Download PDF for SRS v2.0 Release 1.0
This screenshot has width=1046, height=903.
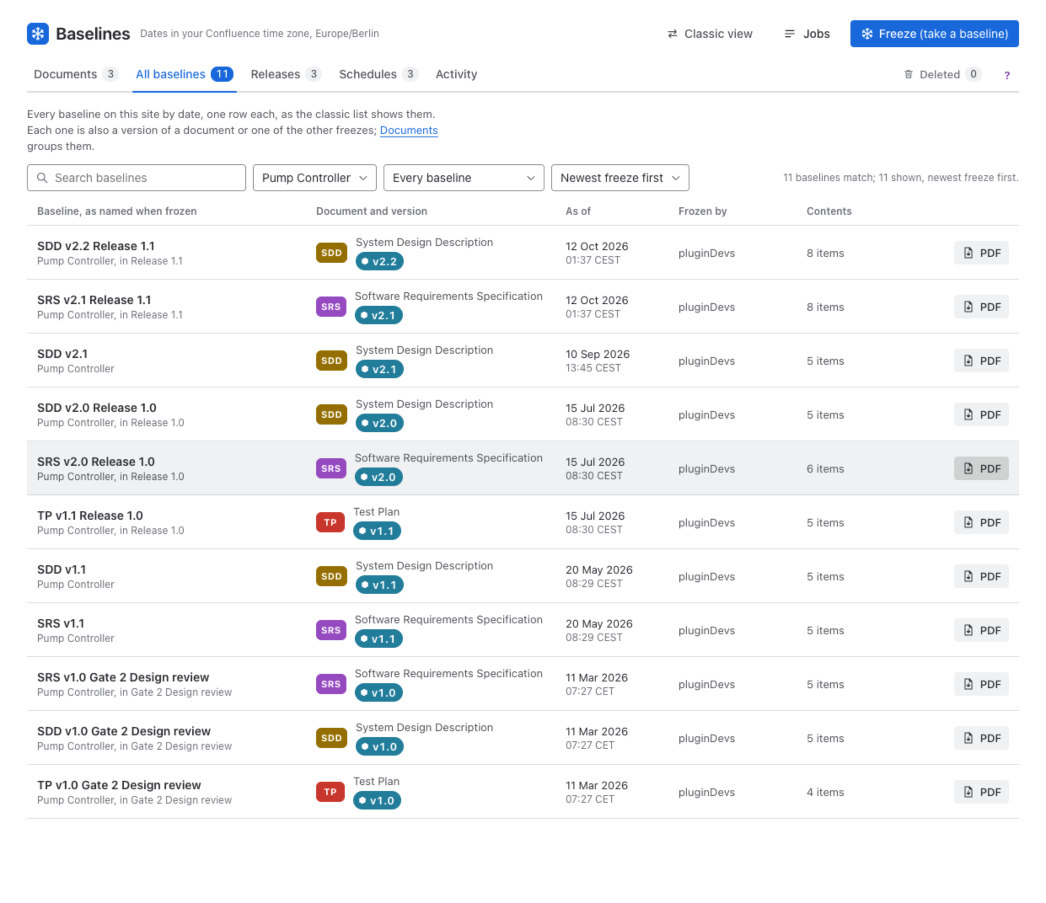point(981,469)
